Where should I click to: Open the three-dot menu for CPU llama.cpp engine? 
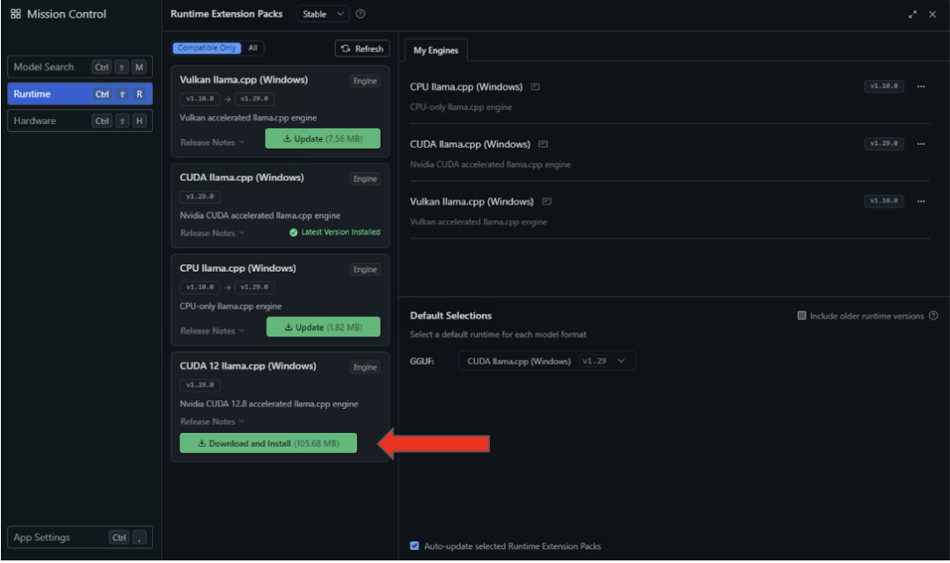(921, 87)
